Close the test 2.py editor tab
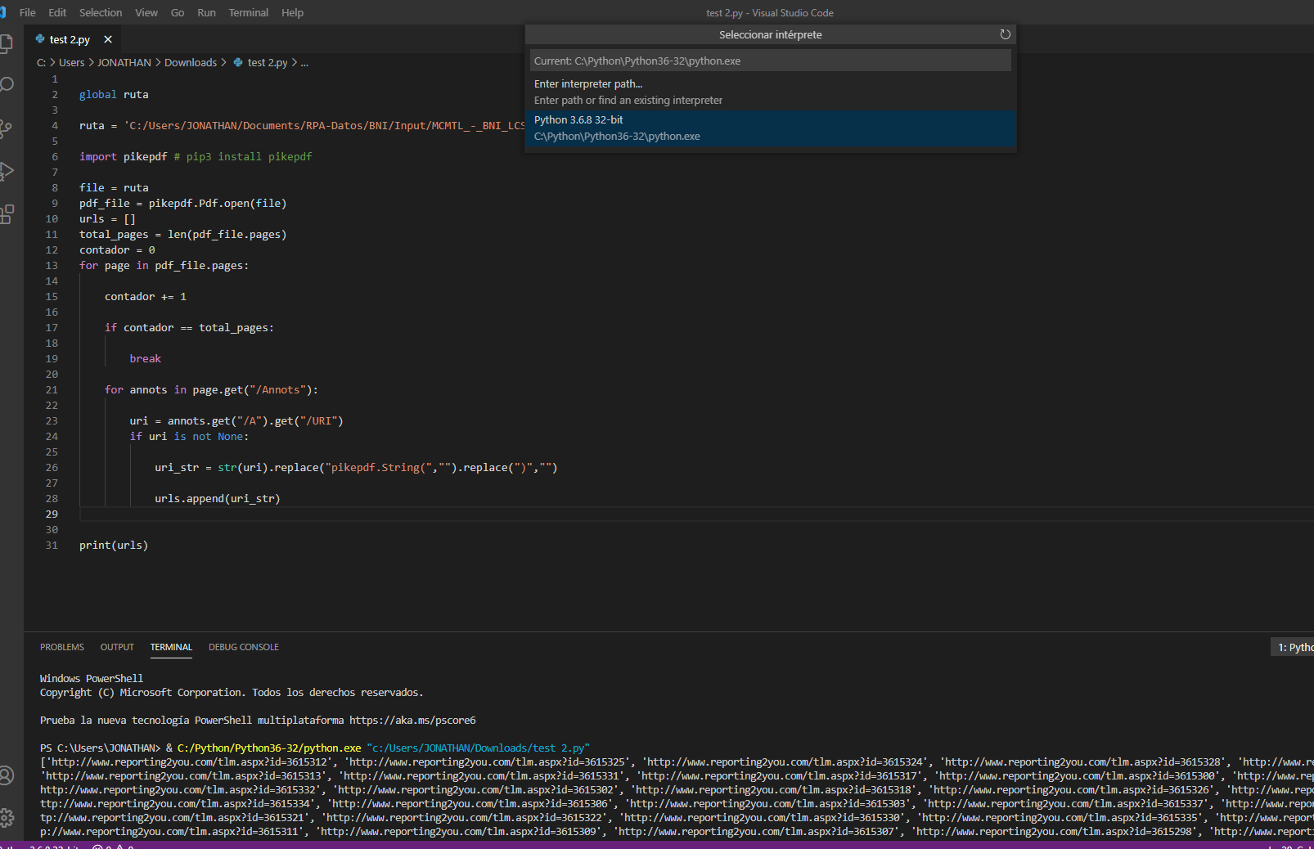The height and width of the screenshot is (849, 1314). point(108,39)
